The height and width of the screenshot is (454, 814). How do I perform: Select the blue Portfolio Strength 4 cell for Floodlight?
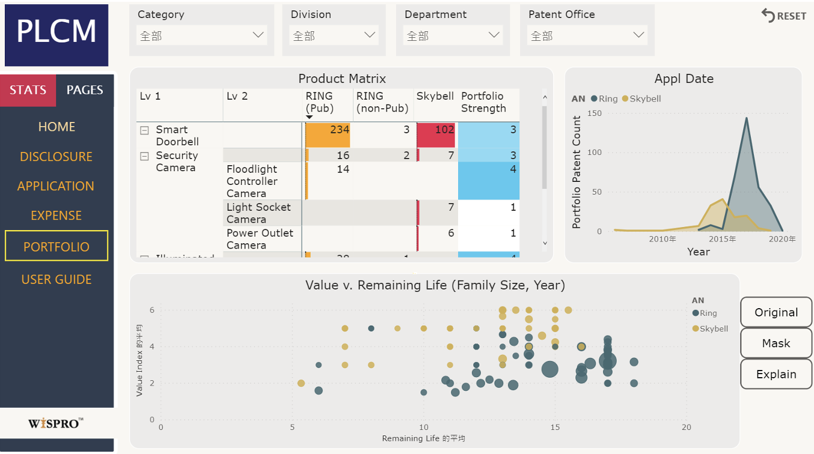click(489, 181)
